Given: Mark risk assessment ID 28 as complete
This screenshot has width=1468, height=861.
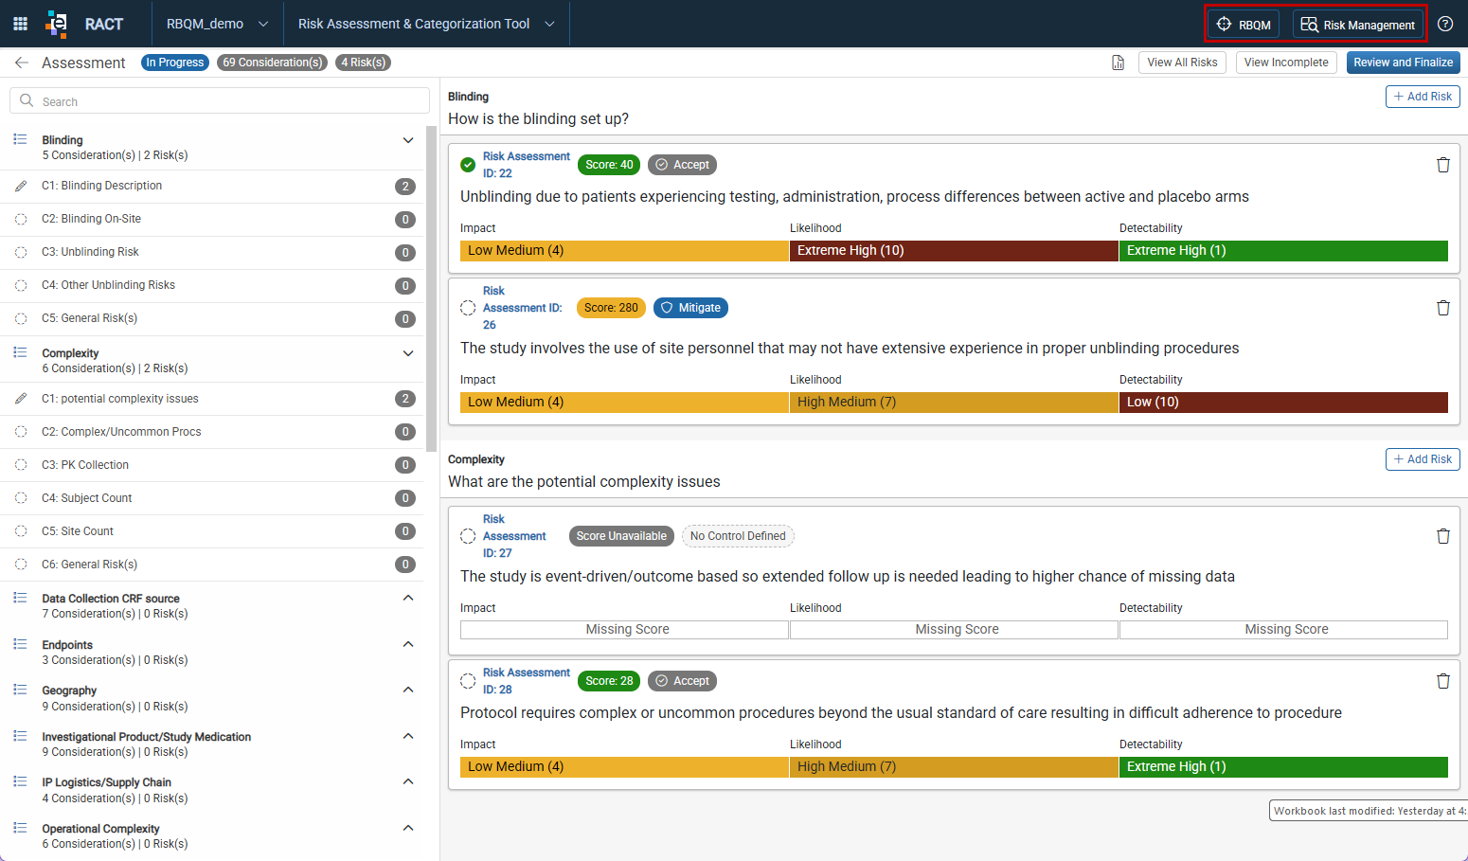Looking at the screenshot, I should coord(468,681).
